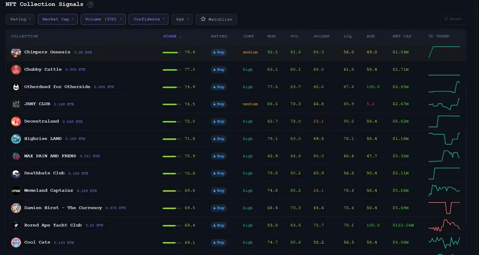Viewport: 479px width, 255px height.
Task: Click the Cool Cats avatar icon
Action: [x=16, y=243]
